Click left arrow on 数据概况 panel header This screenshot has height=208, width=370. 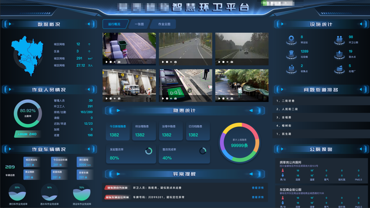10,24
